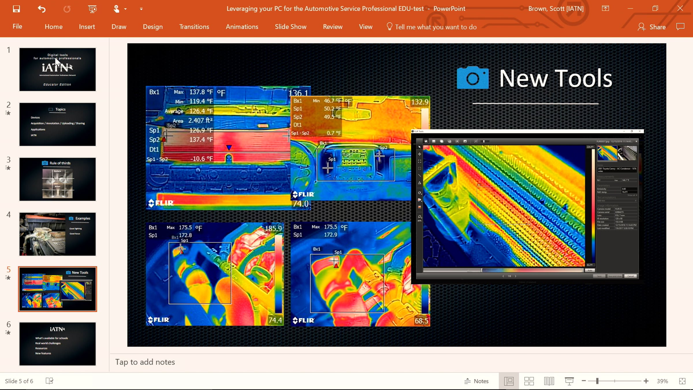Click the Undo arrow icon
Image resolution: width=693 pixels, height=390 pixels.
(x=42, y=9)
